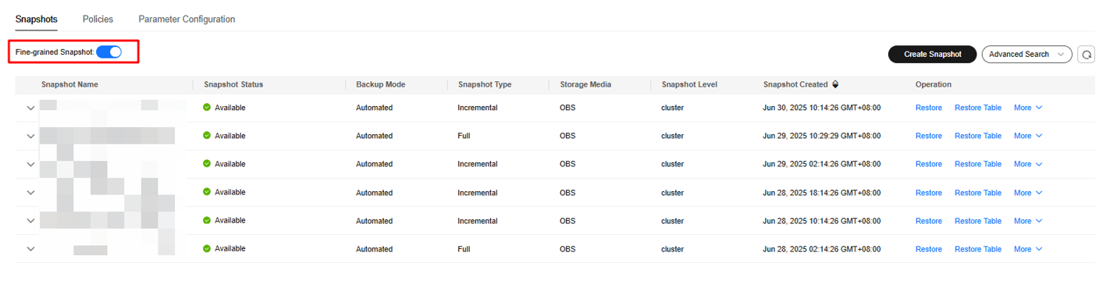Image resolution: width=1117 pixels, height=281 pixels.
Task: Open the Parameter Configuration tab
Action: pos(187,19)
